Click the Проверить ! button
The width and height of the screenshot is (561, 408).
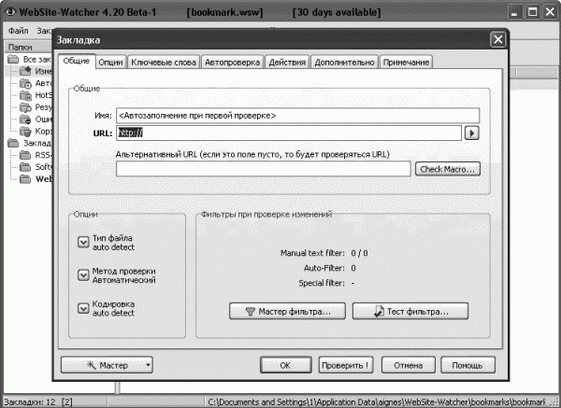point(346,365)
